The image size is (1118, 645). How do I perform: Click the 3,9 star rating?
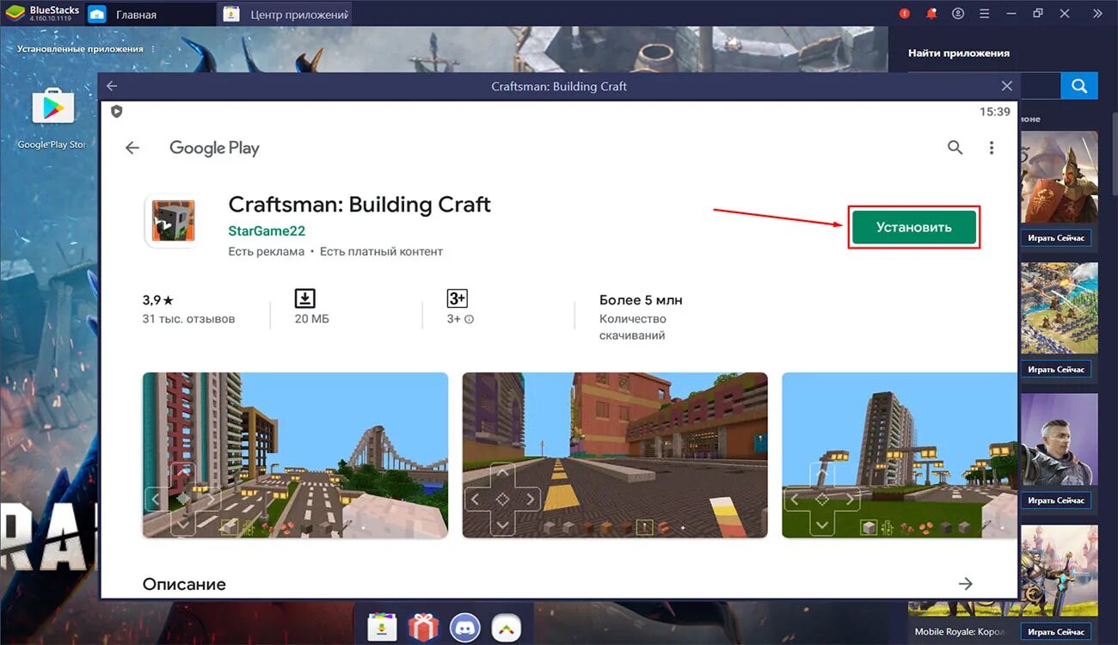[x=158, y=300]
